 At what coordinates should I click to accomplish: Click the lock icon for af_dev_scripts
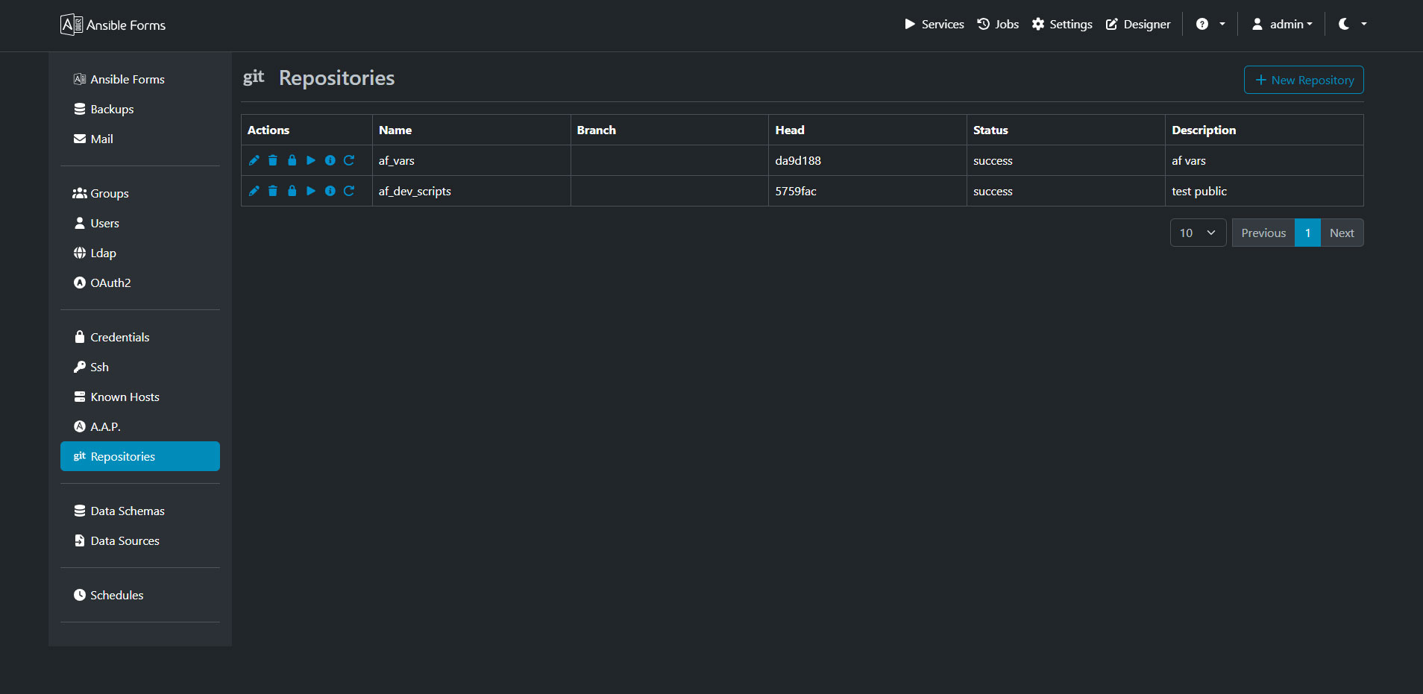coord(292,191)
